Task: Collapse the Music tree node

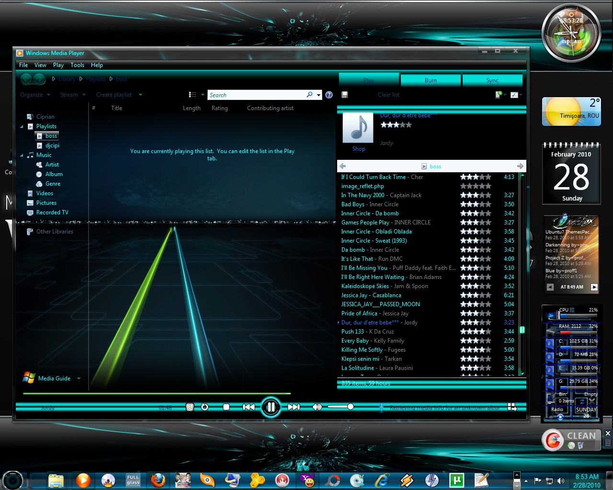Action: tap(22, 155)
